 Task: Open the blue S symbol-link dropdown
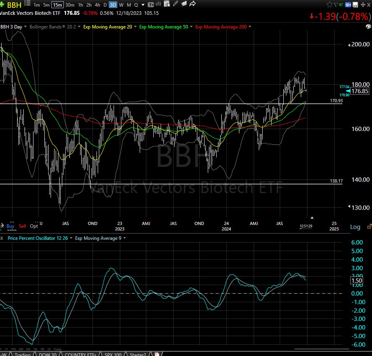pyautogui.click(x=348, y=5)
